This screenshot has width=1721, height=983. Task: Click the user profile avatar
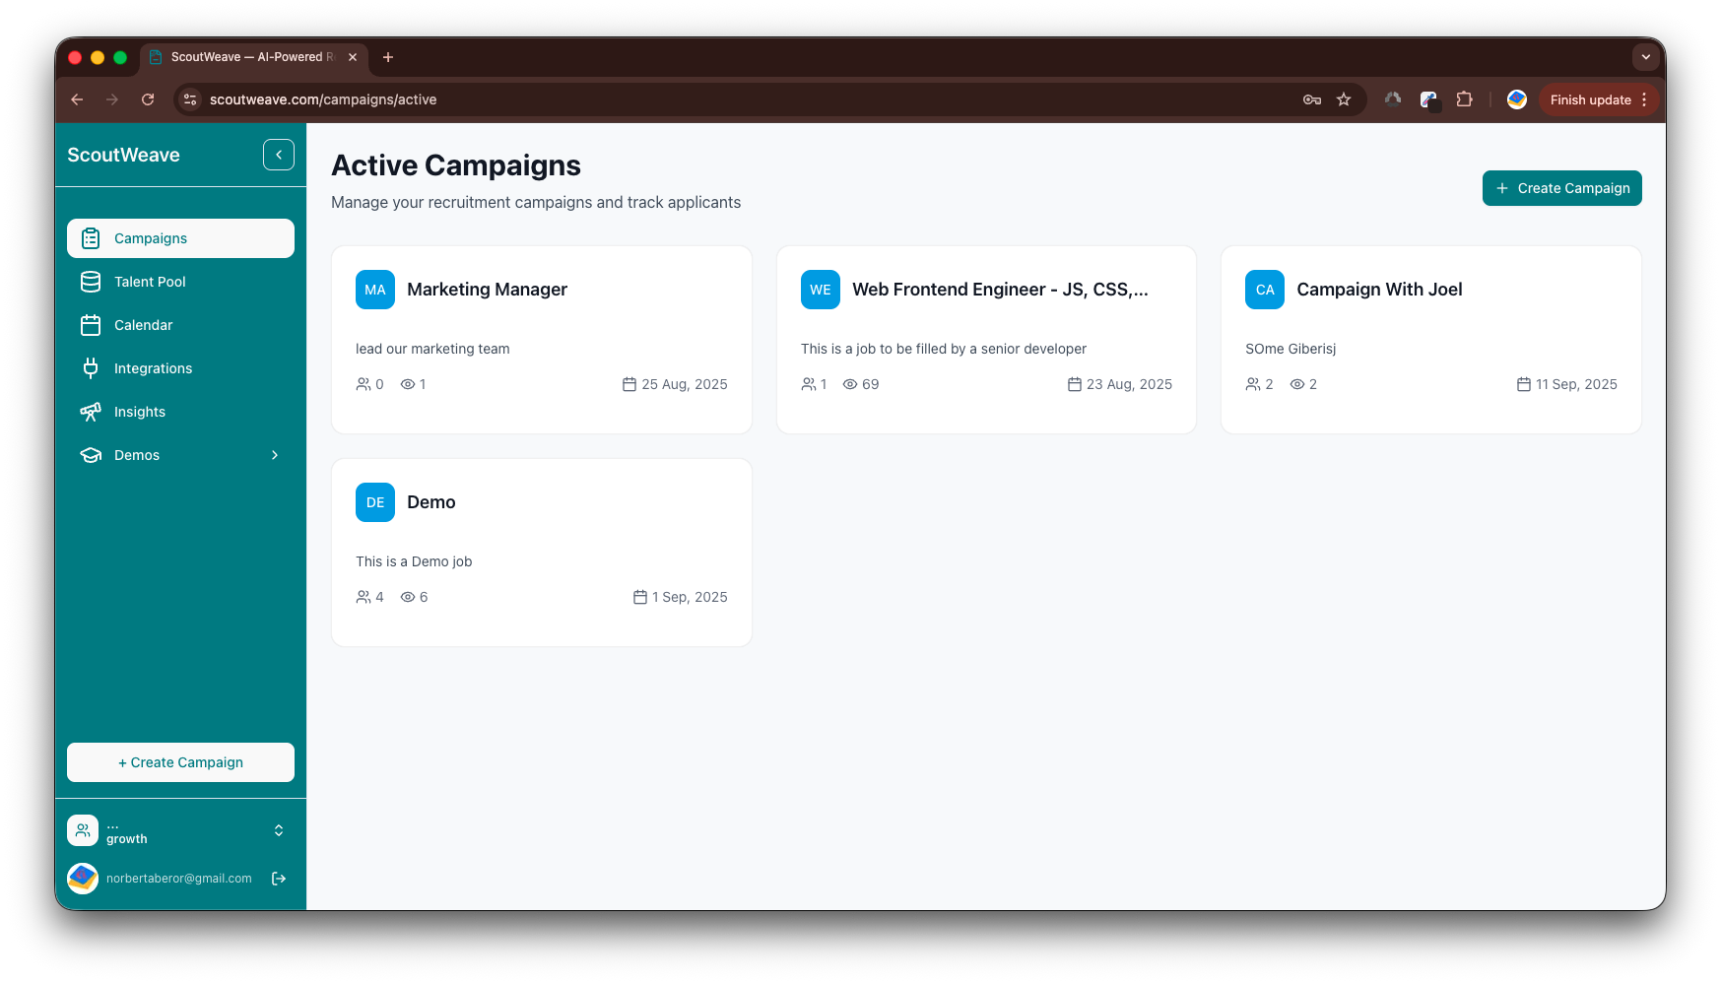click(83, 879)
